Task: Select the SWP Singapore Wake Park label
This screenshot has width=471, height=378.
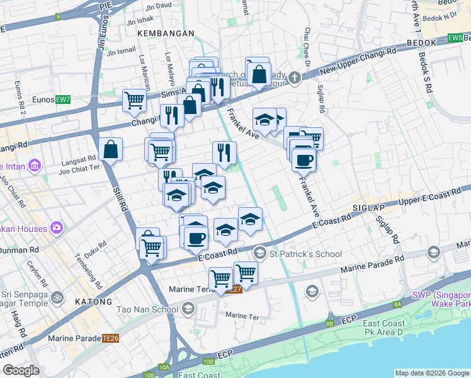Action: pos(441,299)
